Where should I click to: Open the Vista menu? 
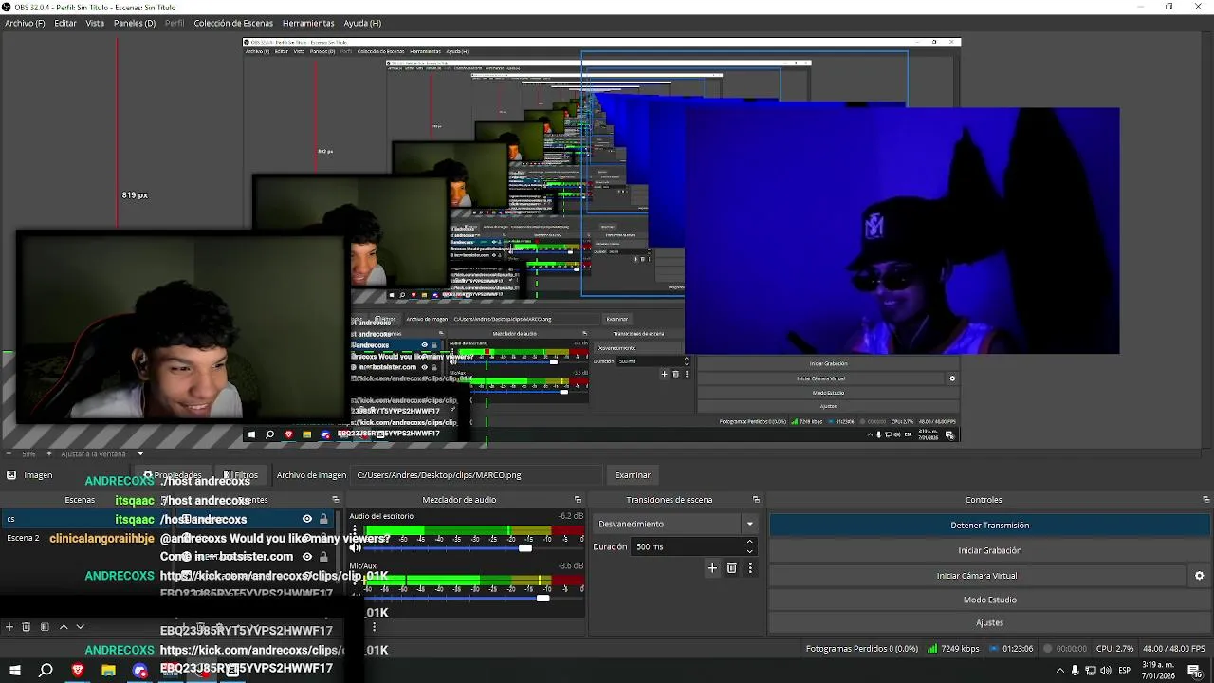95,23
